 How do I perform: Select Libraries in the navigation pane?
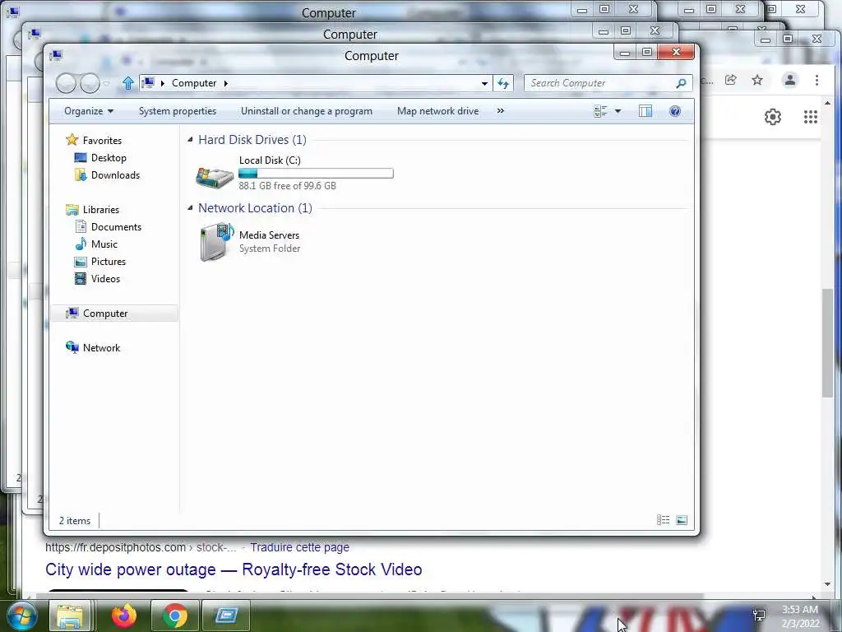[101, 210]
